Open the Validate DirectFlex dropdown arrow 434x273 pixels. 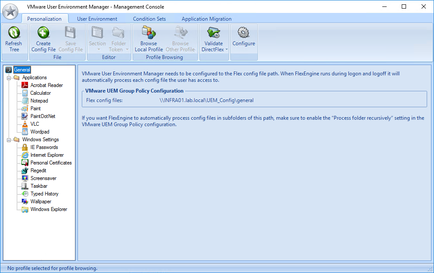click(226, 50)
